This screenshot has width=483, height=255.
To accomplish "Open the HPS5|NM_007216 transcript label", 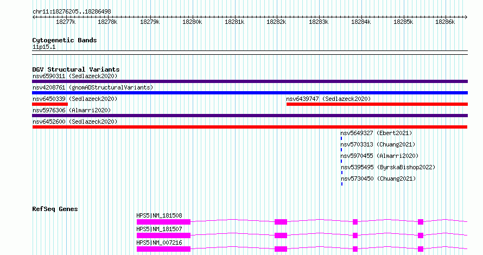I will pyautogui.click(x=159, y=243).
